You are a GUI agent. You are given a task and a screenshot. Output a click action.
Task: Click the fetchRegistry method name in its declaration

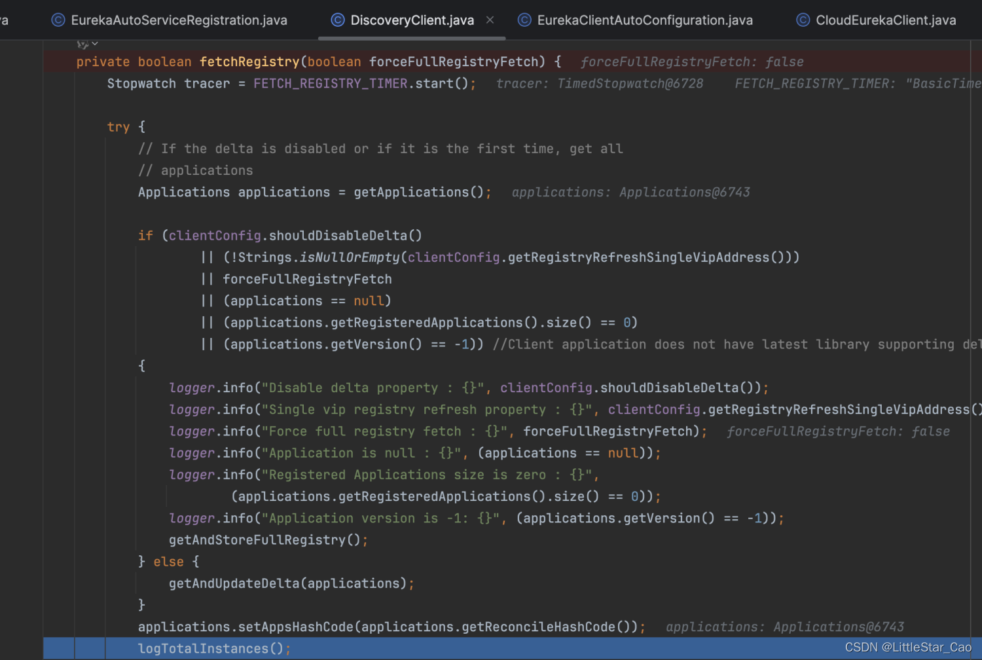point(249,62)
